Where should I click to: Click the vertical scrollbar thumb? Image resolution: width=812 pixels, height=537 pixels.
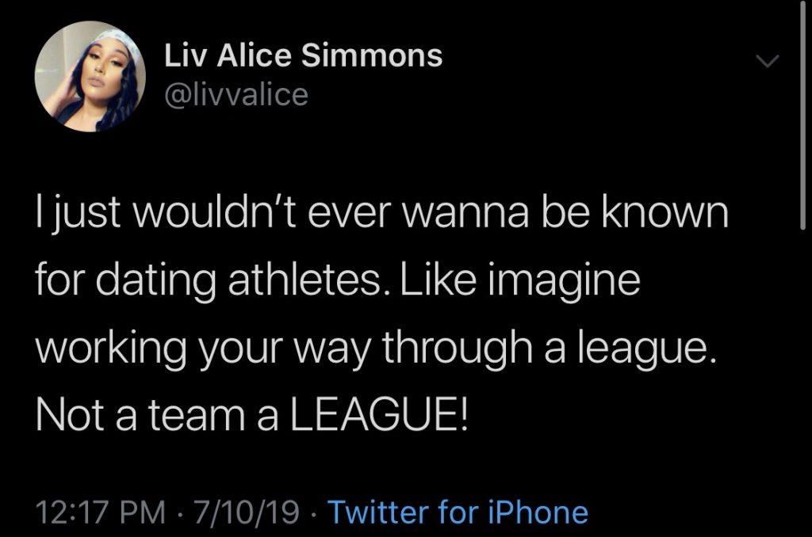click(x=802, y=114)
